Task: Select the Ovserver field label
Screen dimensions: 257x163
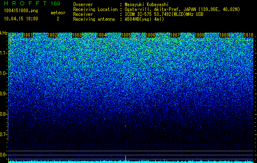Action: click(83, 4)
